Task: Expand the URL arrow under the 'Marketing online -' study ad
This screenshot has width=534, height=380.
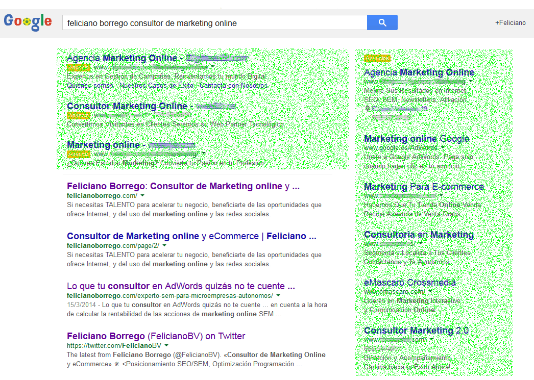Action: pos(204,154)
